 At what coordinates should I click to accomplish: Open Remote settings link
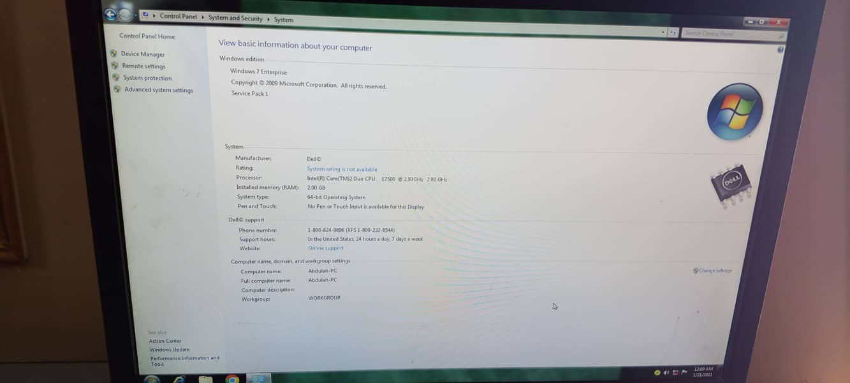tap(143, 66)
